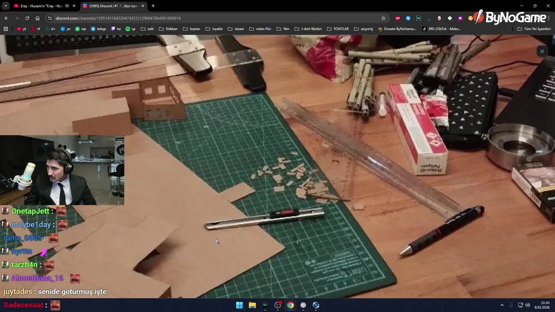Expand the alışveriş bookmarks folder
Screen dimensions: 555x312
tap(363, 29)
